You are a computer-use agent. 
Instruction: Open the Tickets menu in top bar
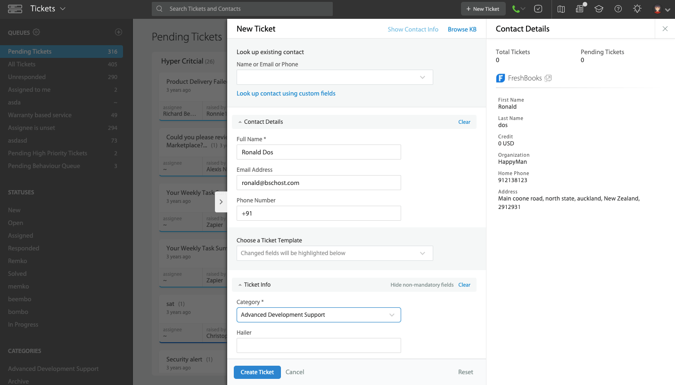coord(46,8)
